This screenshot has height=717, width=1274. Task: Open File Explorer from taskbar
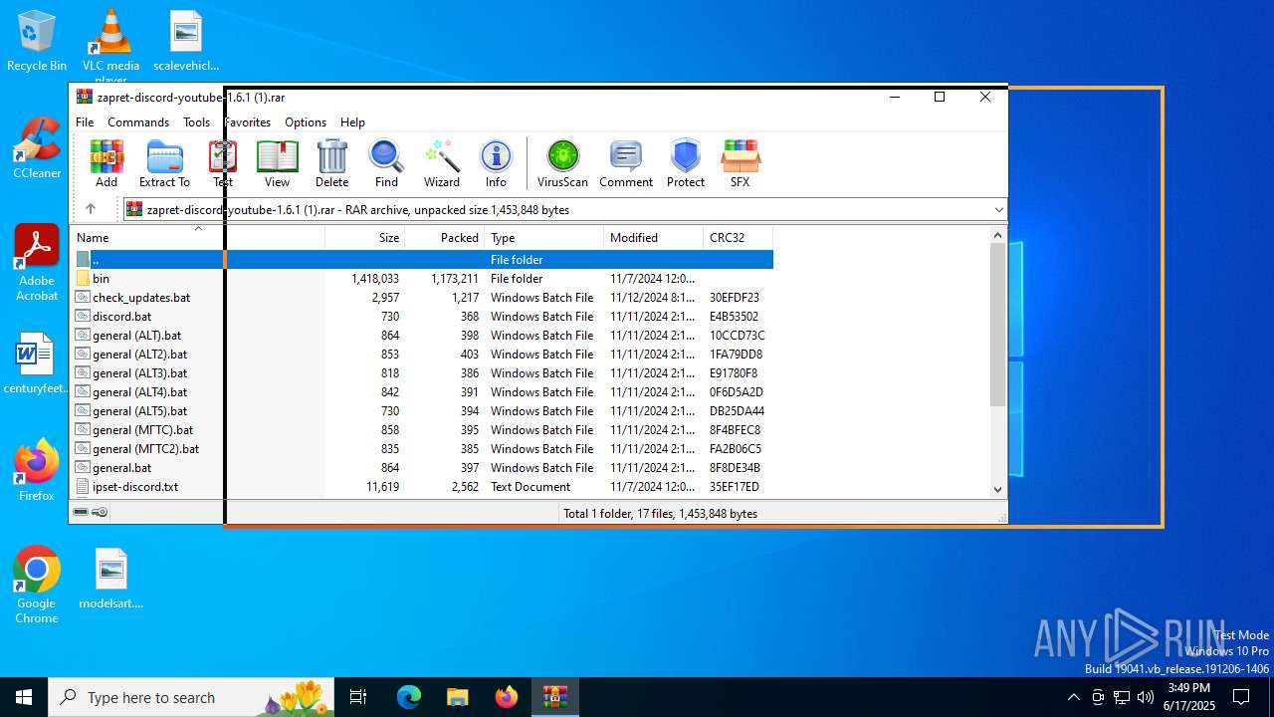click(x=458, y=697)
